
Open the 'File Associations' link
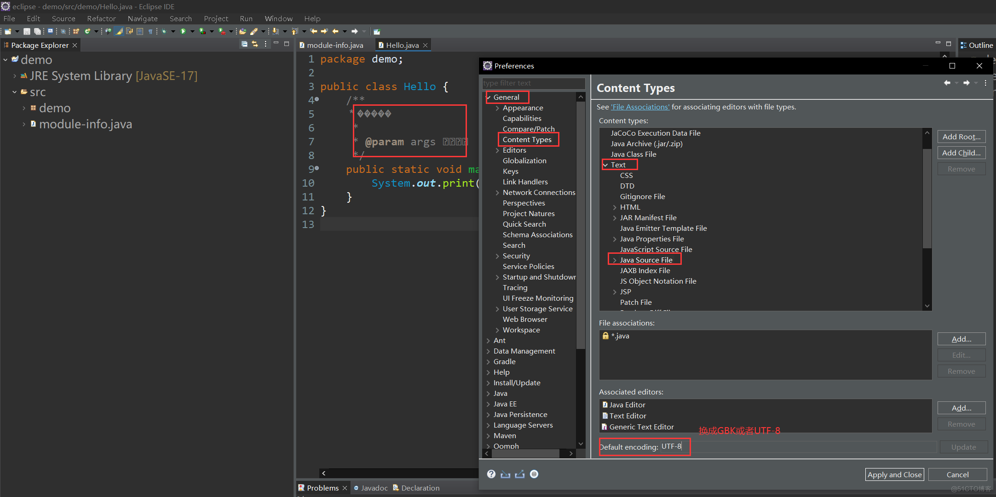coord(640,107)
